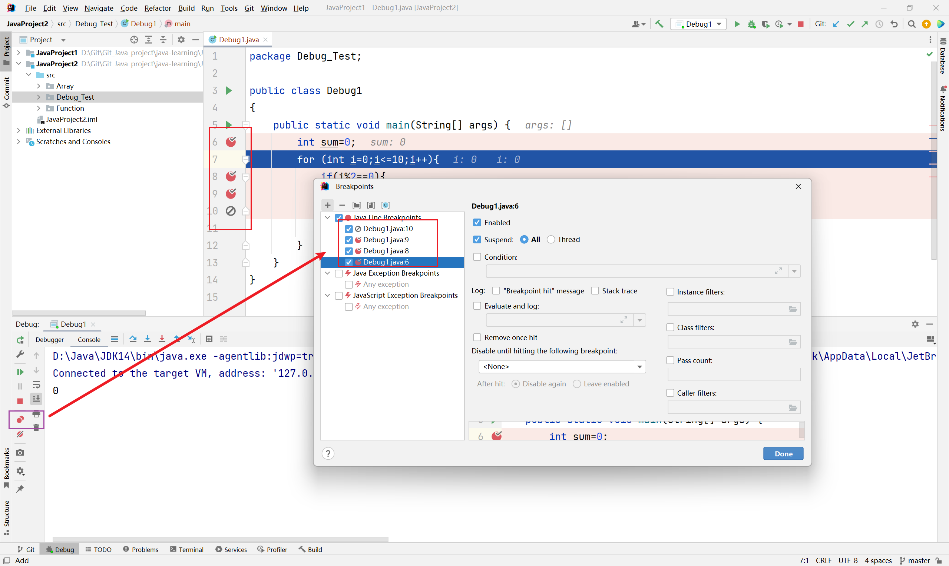The image size is (949, 566).
Task: Click the Build project hammer icon
Action: pyautogui.click(x=659, y=24)
